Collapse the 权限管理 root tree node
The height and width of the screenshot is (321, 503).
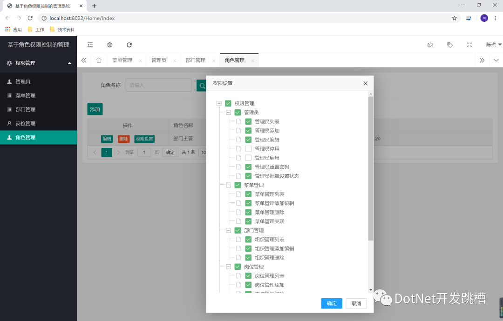tap(219, 103)
